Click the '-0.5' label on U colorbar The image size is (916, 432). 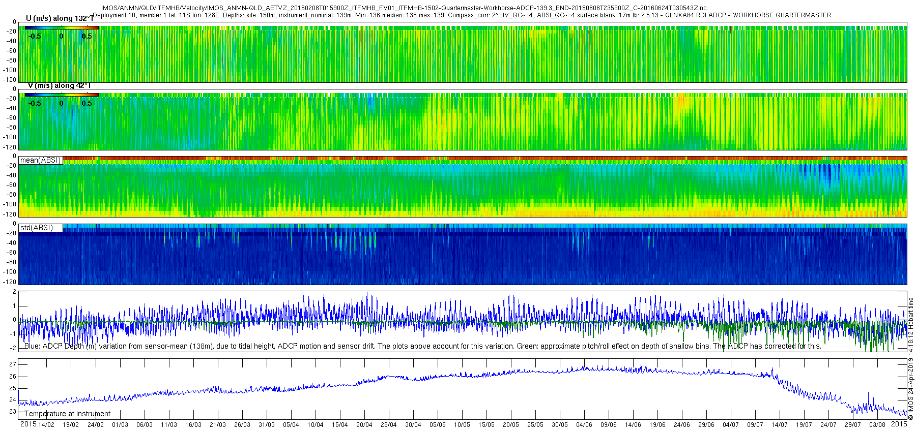click(x=35, y=36)
